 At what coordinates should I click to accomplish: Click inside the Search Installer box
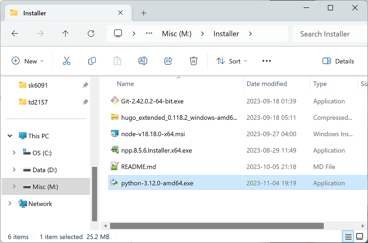(325, 34)
